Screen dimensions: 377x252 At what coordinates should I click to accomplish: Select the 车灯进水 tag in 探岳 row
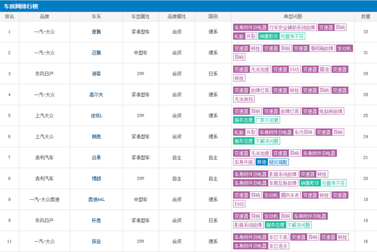(278, 246)
